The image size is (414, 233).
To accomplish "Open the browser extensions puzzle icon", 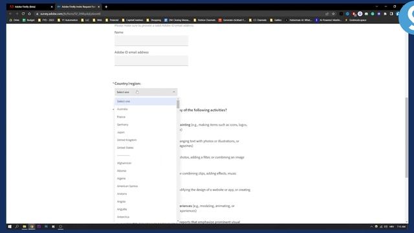I will [386, 14].
